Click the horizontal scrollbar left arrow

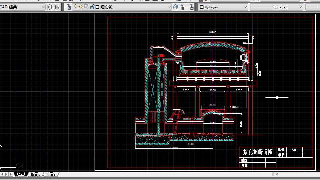tap(277, 174)
